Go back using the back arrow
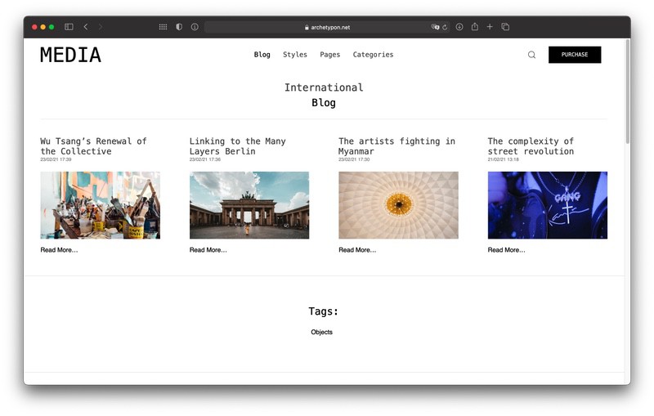Viewport: 654px width, 416px height. [x=86, y=27]
